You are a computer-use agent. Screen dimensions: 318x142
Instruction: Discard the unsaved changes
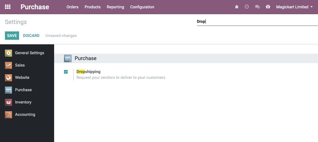click(x=31, y=36)
